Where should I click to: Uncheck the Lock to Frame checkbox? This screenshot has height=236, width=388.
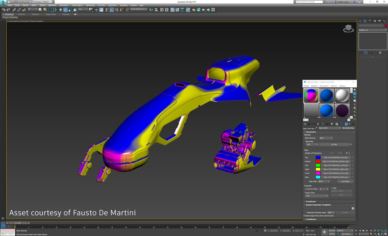306,189
